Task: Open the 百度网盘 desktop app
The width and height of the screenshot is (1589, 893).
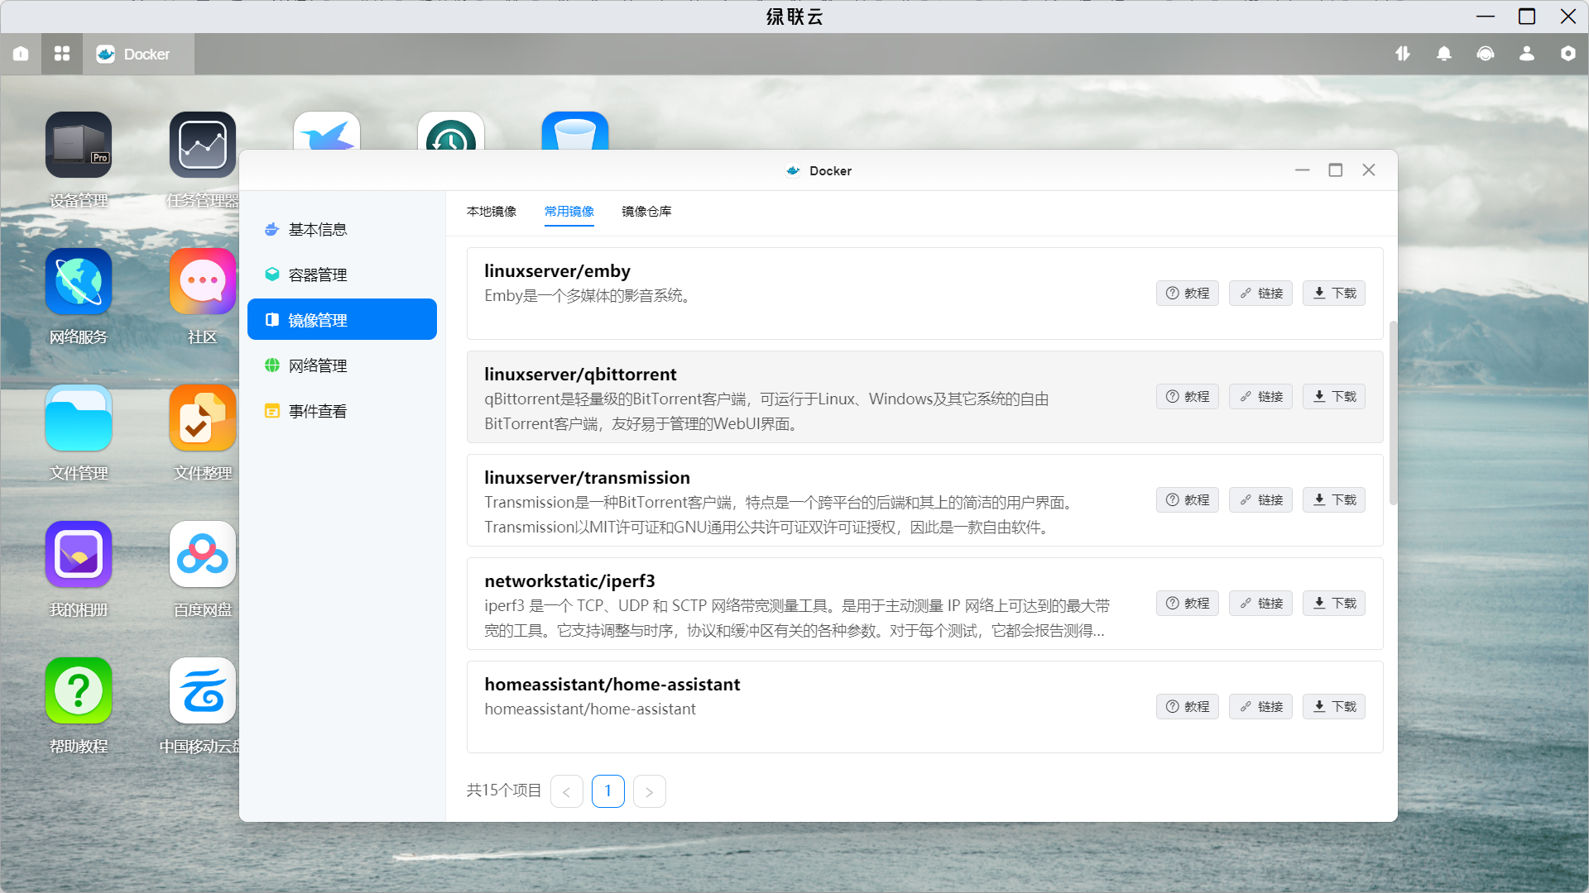Action: point(203,555)
